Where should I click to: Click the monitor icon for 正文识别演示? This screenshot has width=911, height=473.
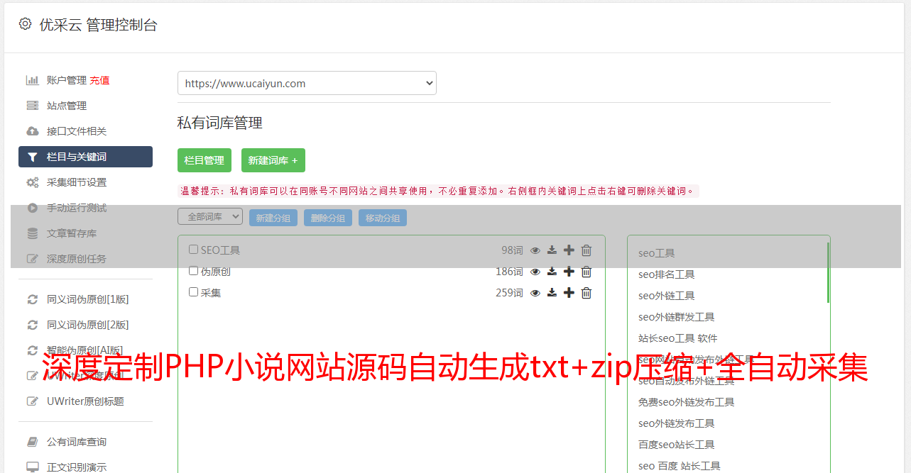(33, 467)
